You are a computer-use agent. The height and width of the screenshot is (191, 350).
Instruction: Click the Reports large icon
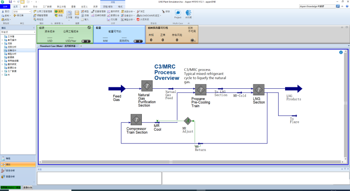point(77,14)
